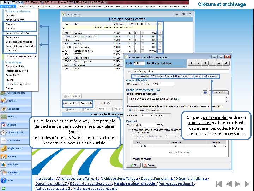Jump forward several records with double-right arrow

click(x=219, y=63)
